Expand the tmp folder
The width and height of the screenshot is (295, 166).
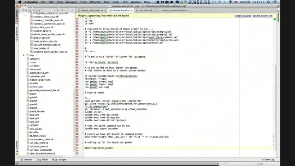tap(24, 55)
